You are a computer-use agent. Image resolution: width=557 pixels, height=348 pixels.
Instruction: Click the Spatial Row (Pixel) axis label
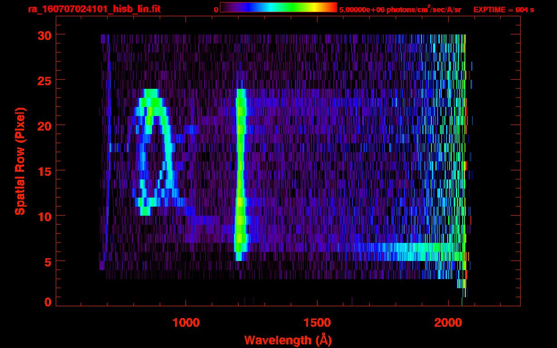coord(20,161)
